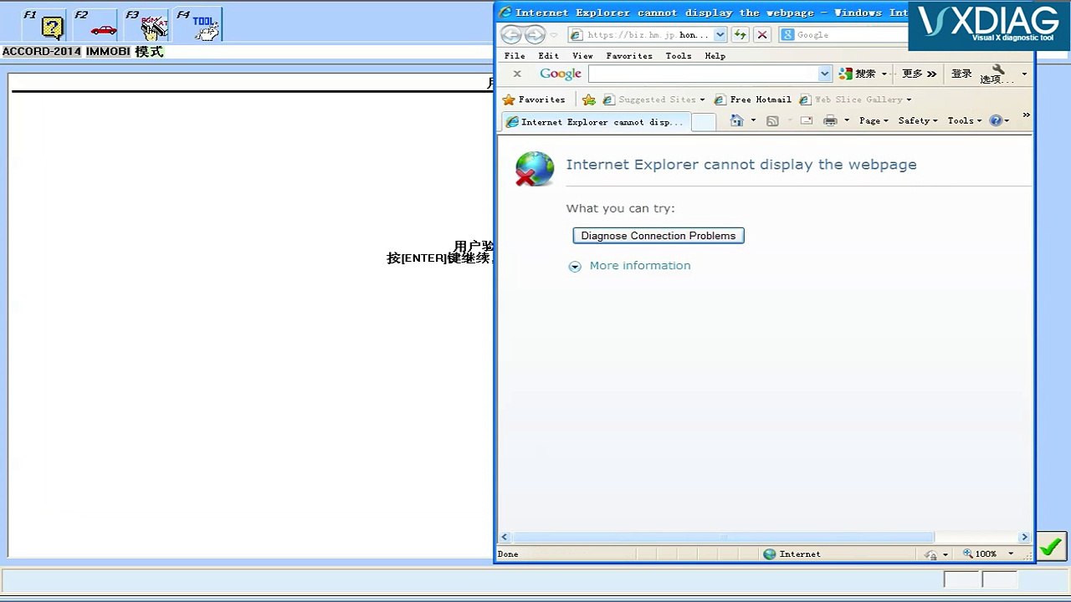Show more command bar items chevron

click(x=1026, y=115)
